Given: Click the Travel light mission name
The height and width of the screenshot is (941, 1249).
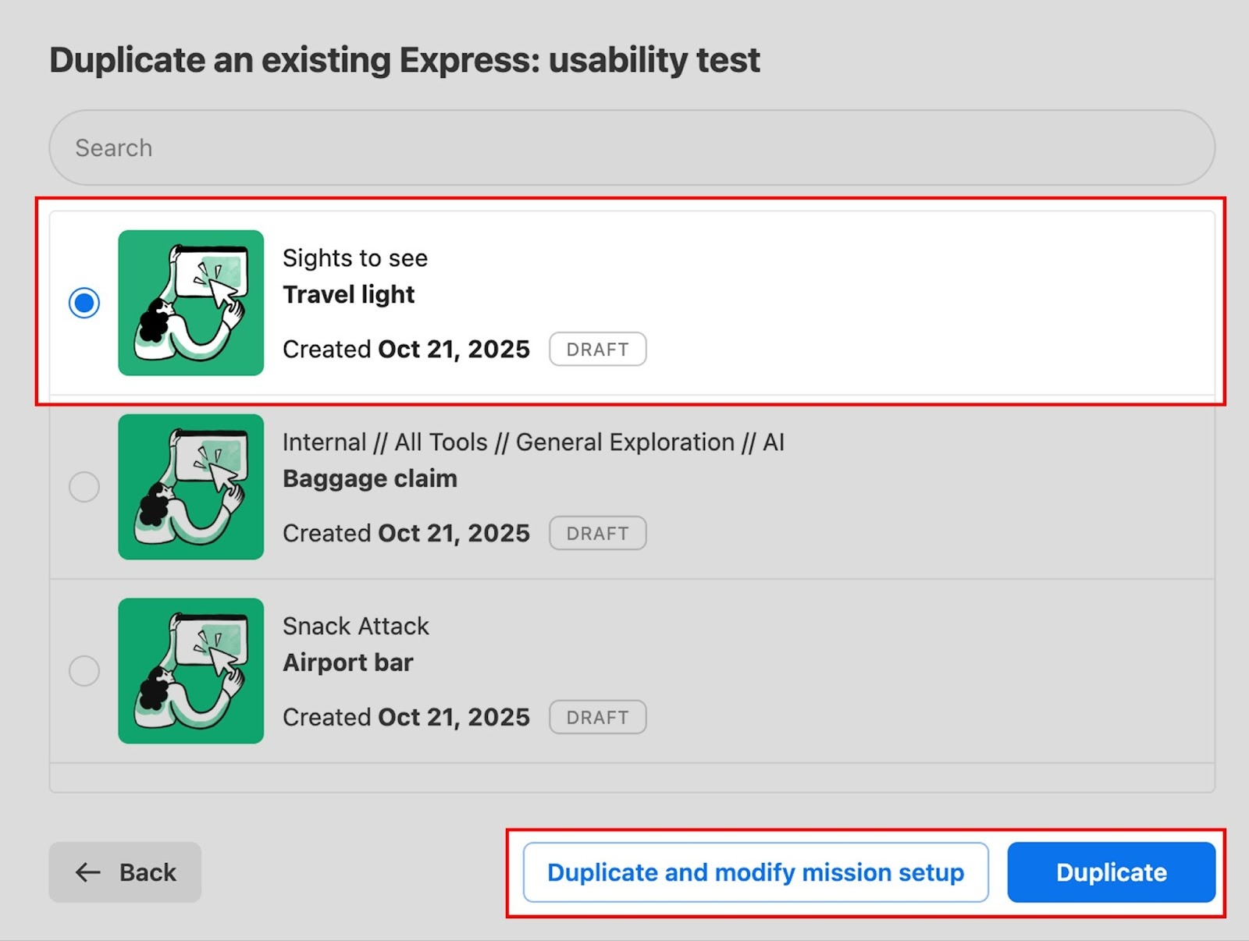Looking at the screenshot, I should 349,295.
